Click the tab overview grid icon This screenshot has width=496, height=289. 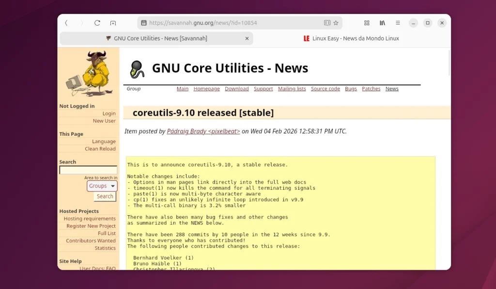[x=367, y=23]
